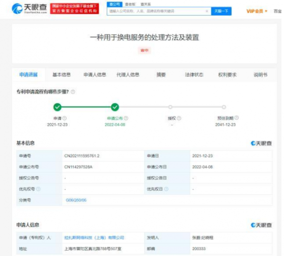Click the 审中 status tag
This screenshot has height=256, width=284.
click(x=144, y=50)
